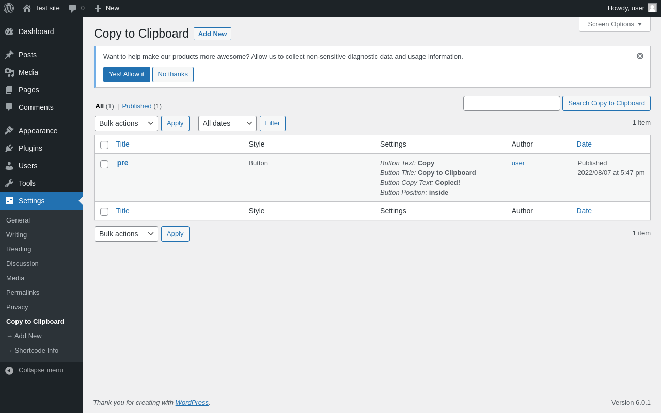Click the user avatar in admin bar
This screenshot has width=661, height=413.
652,8
